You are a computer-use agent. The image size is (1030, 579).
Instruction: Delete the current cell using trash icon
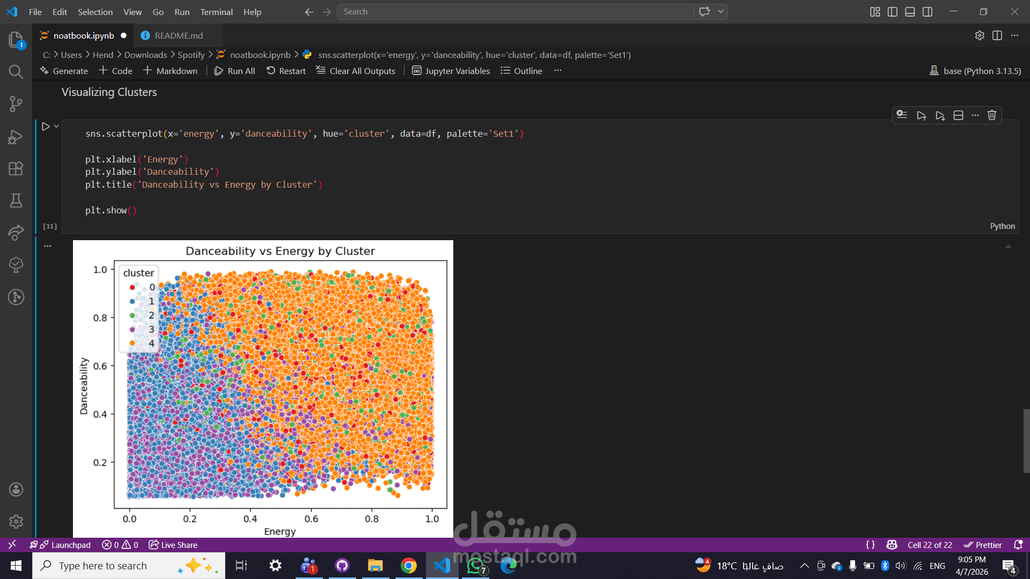coord(991,115)
